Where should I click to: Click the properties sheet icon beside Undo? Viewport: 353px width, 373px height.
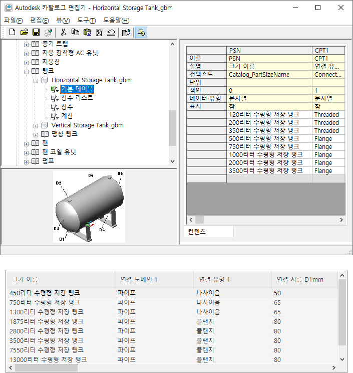tap(126, 33)
